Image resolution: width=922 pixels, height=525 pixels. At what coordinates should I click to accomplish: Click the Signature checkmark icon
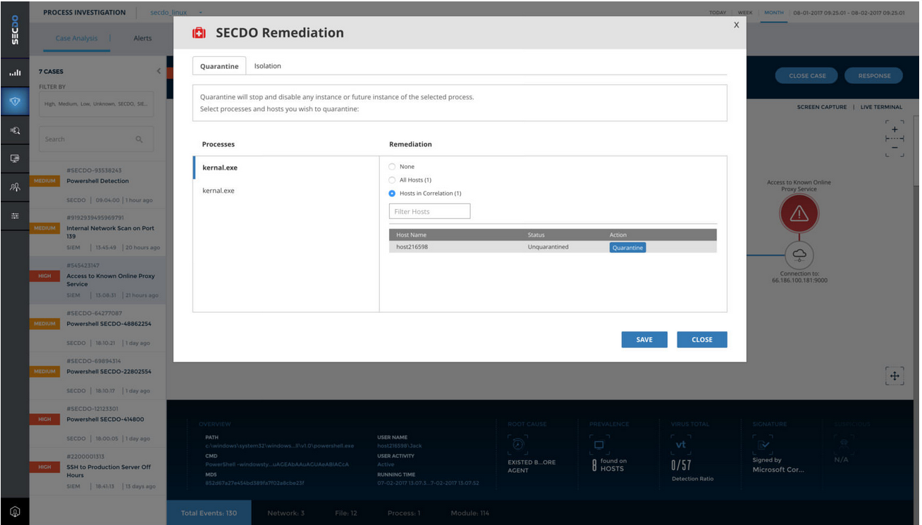click(x=763, y=445)
